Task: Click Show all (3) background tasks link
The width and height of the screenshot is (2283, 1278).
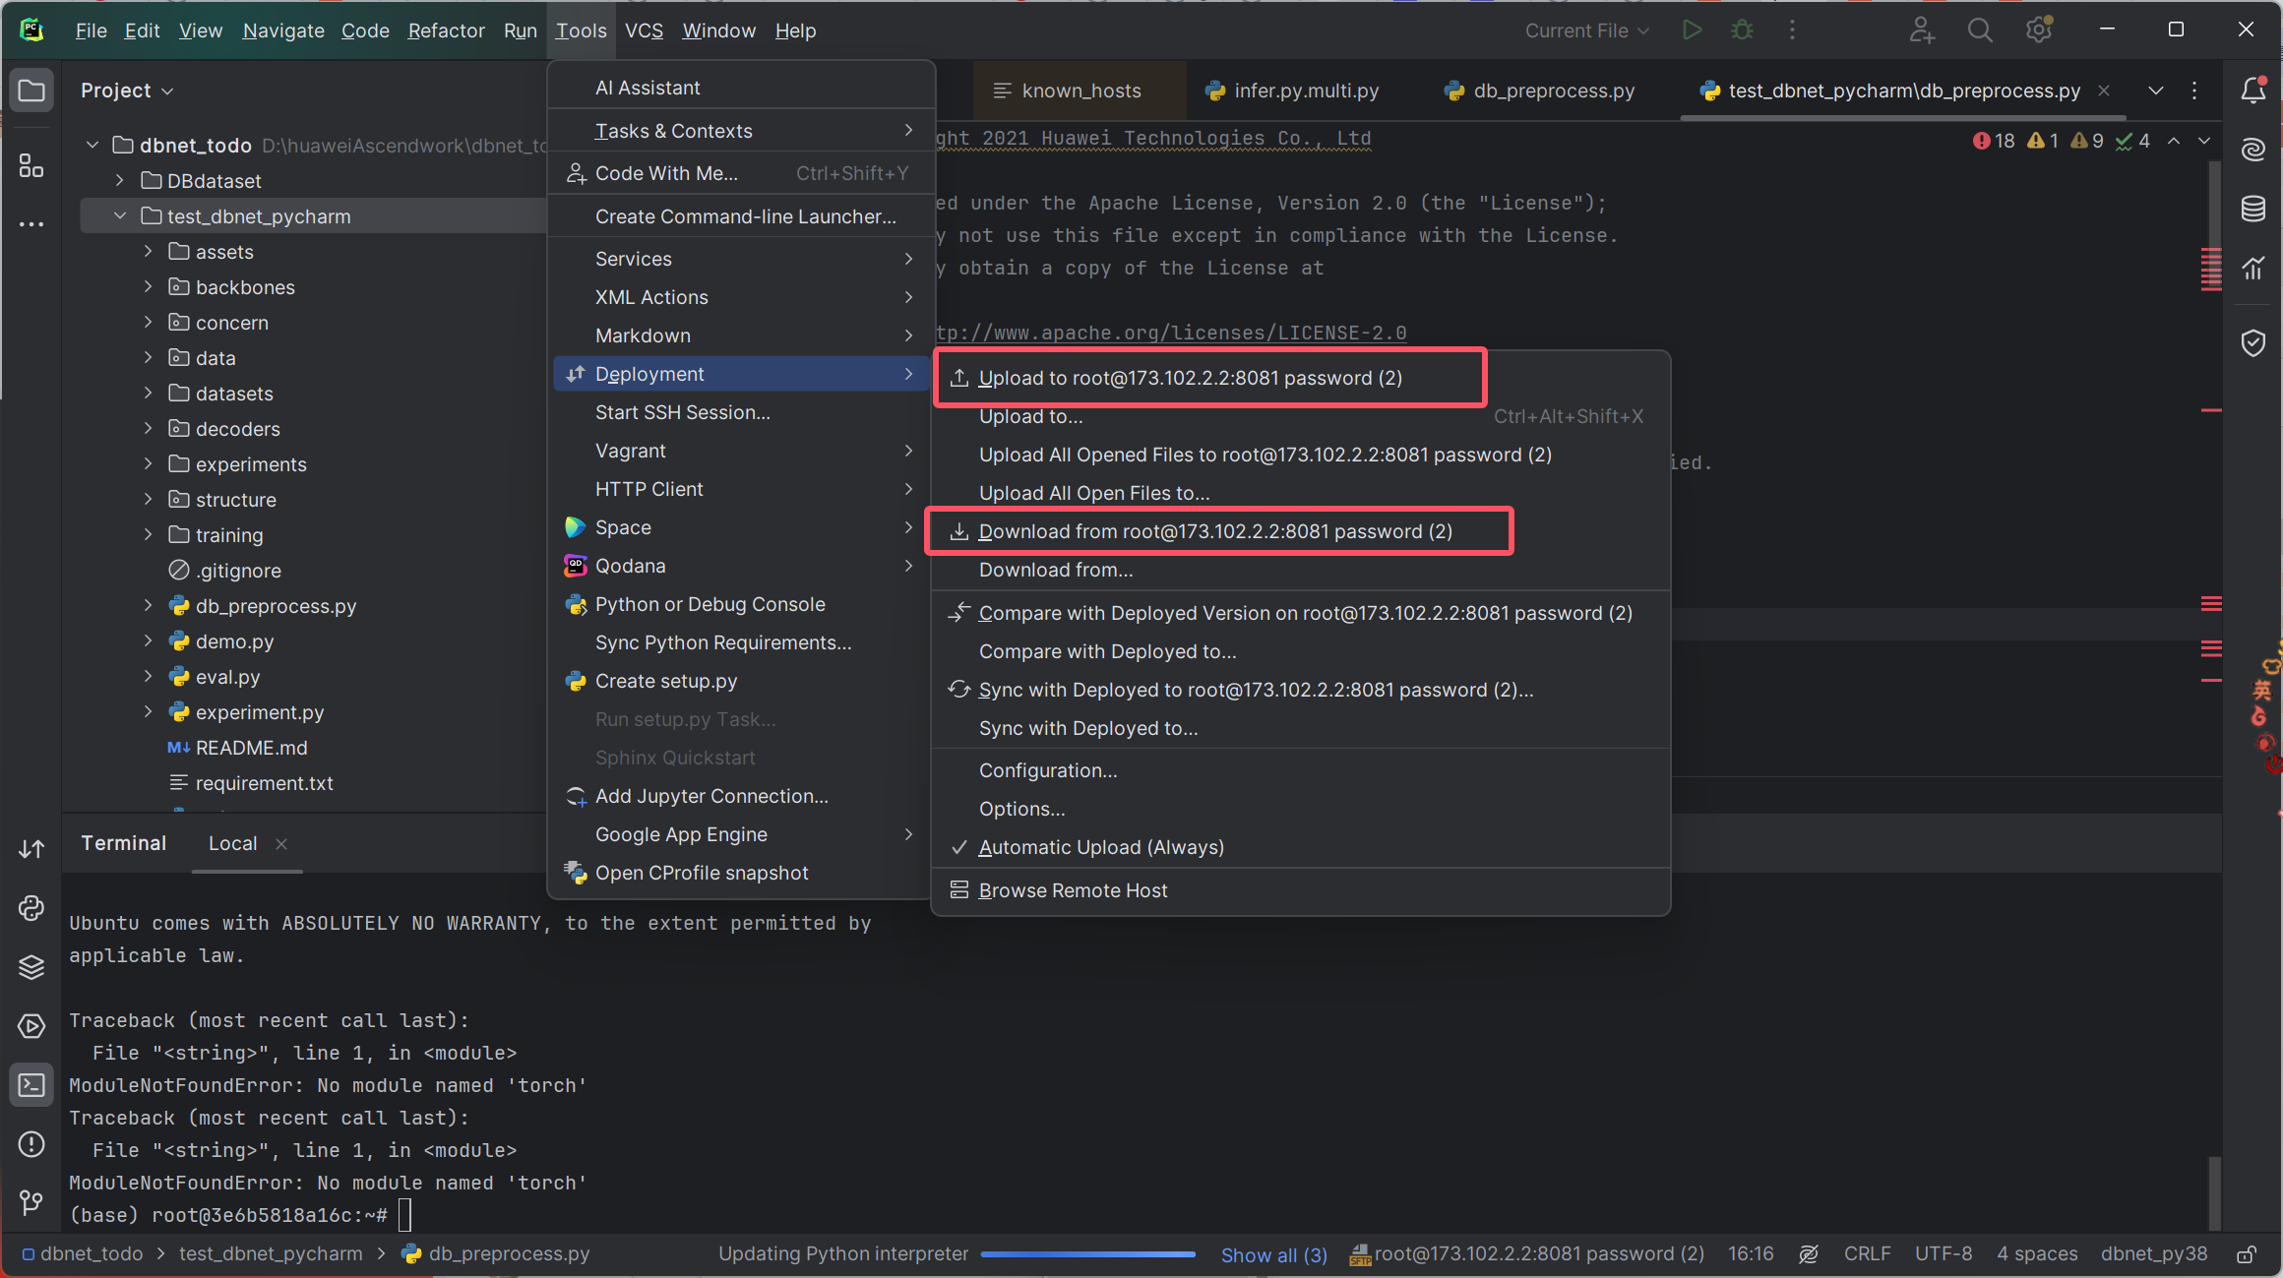Action: (x=1273, y=1254)
